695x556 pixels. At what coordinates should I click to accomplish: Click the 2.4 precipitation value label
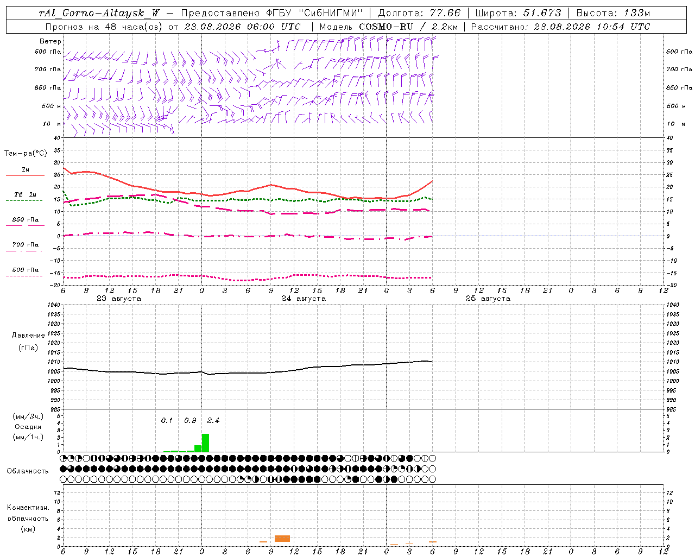[213, 420]
